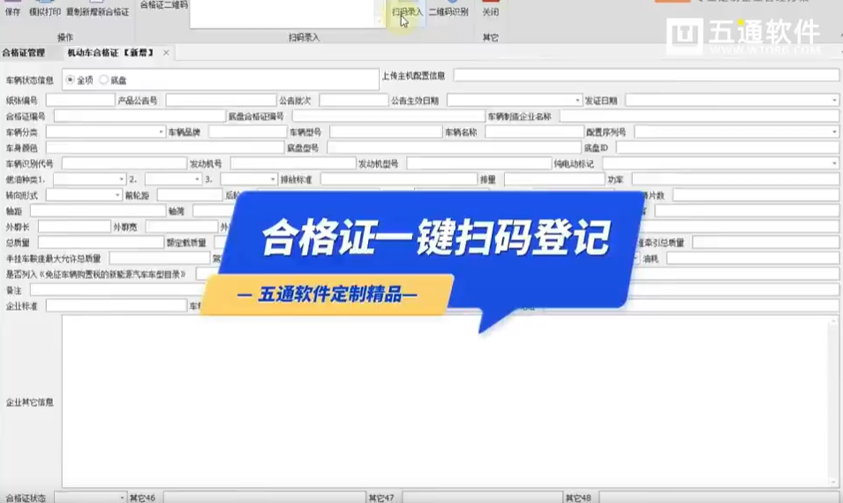This screenshot has width=843, height=503.
Task: Click the 关闭 toolbar button
Action: point(490,10)
